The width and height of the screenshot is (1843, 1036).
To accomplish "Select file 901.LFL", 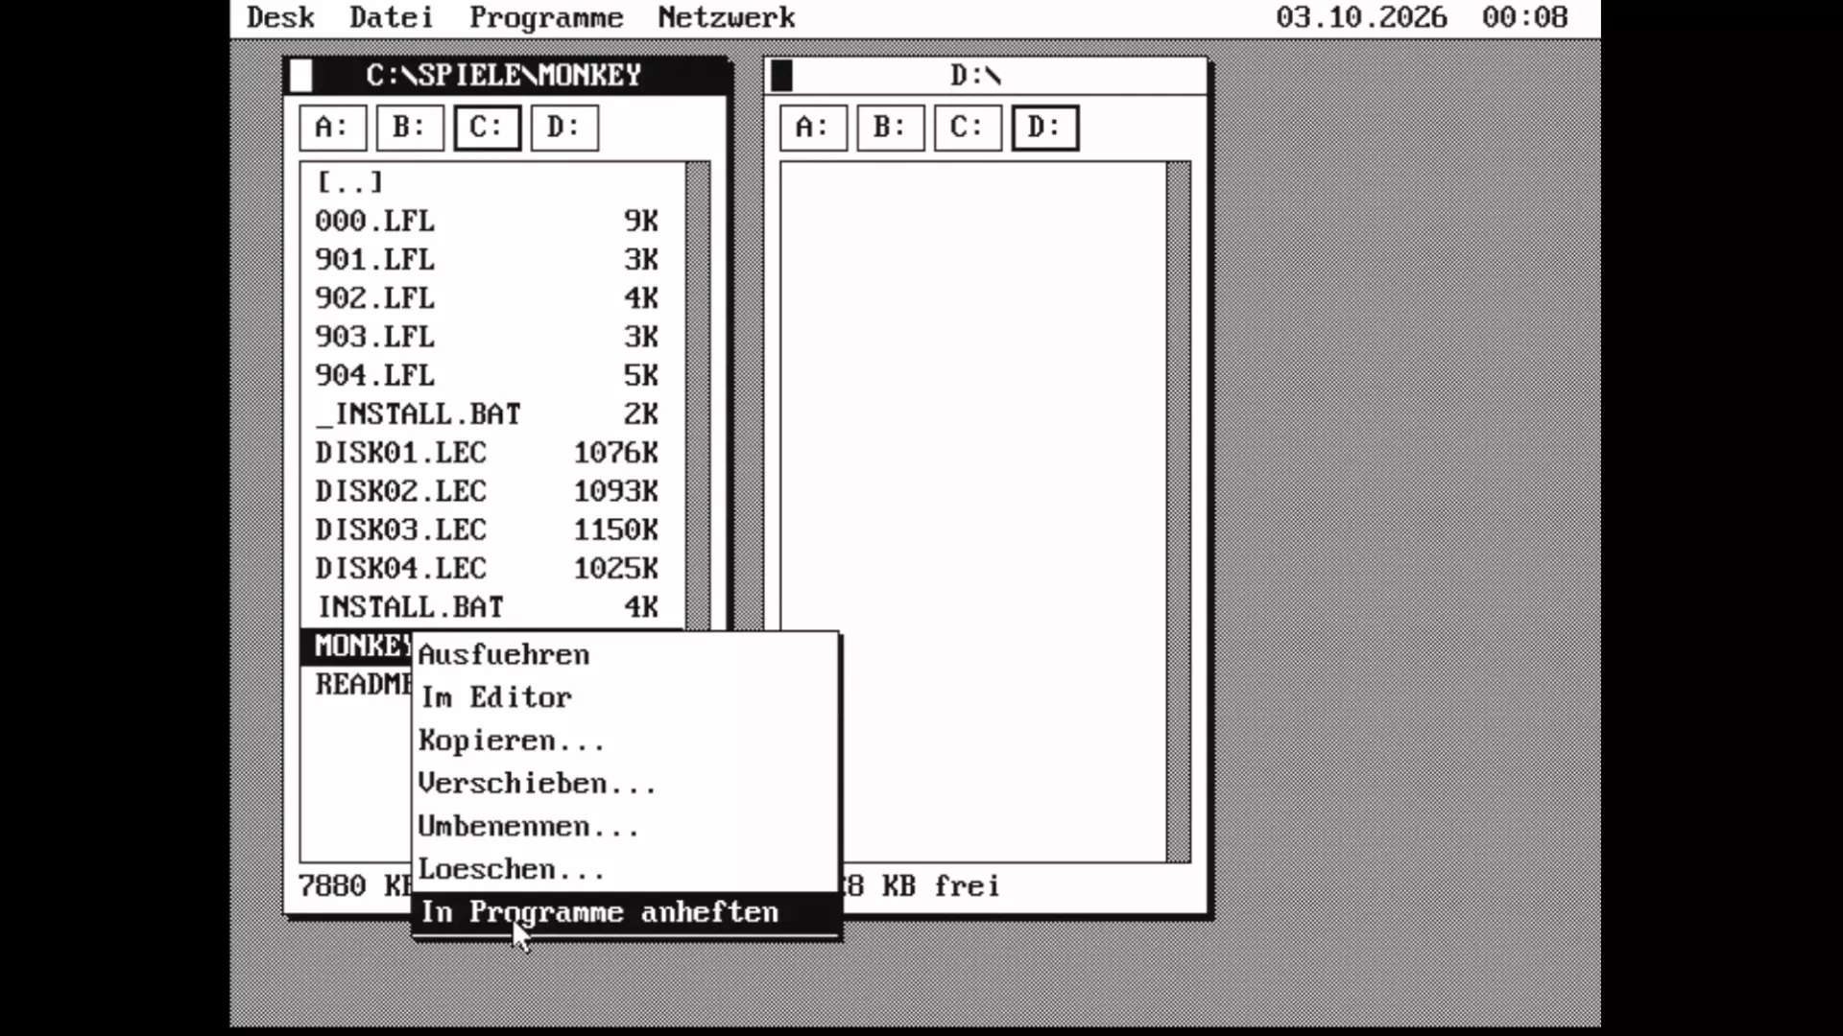I will [x=492, y=259].
